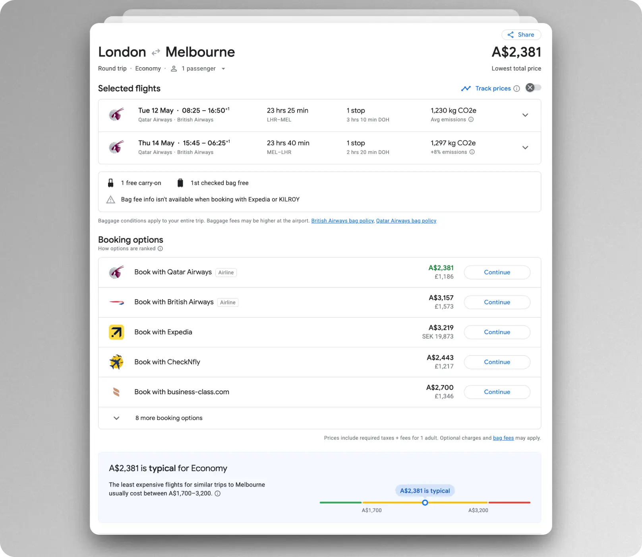Click the 23 hrs 25 min duration text
642x557 pixels.
coord(288,111)
